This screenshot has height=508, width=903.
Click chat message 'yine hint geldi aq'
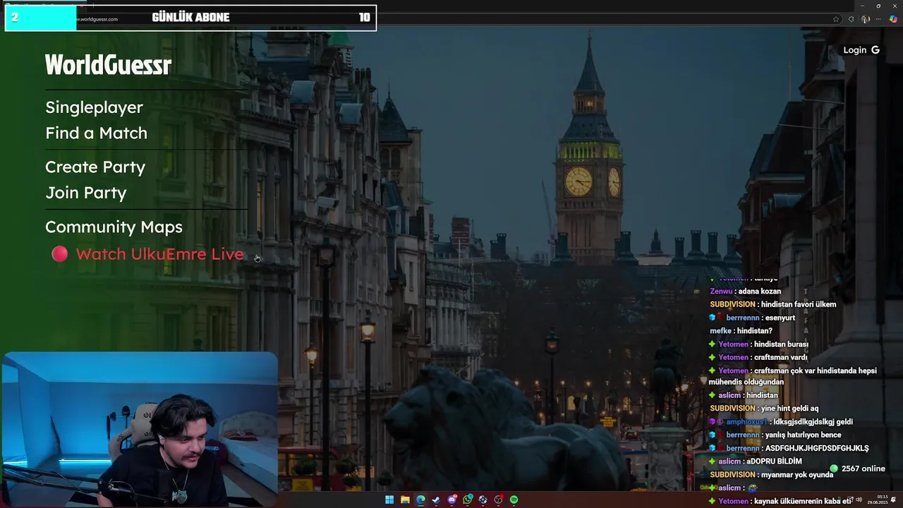(x=789, y=409)
